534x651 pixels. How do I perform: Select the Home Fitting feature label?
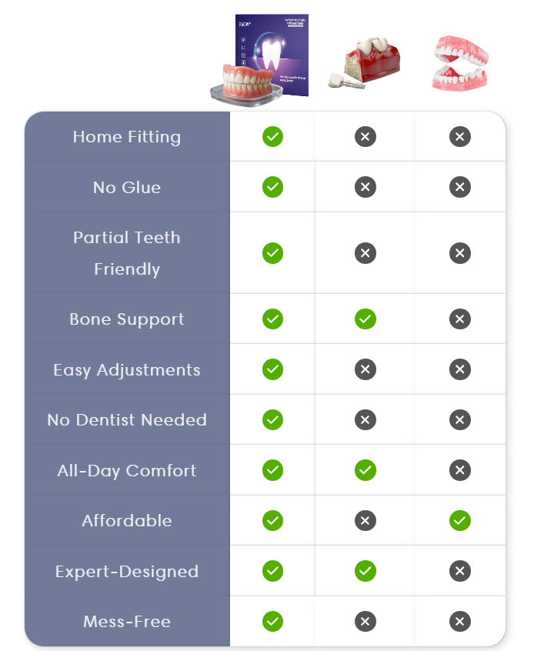[x=127, y=137]
